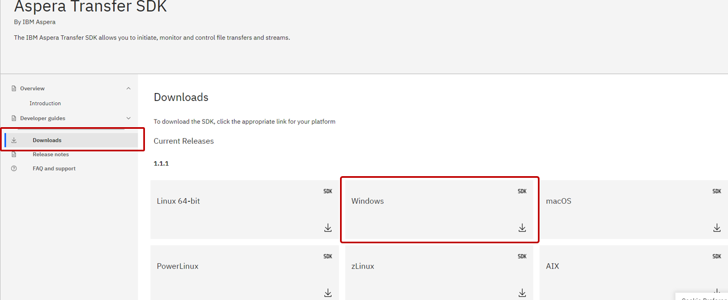
Task: Open FAQ and support in sidebar
Action: 54,169
